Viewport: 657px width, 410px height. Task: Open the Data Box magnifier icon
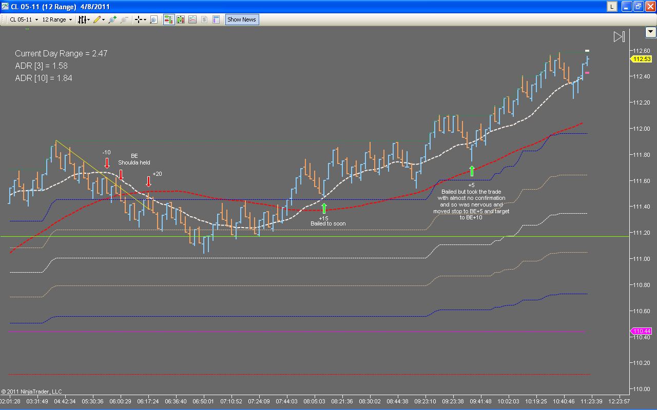coord(153,19)
